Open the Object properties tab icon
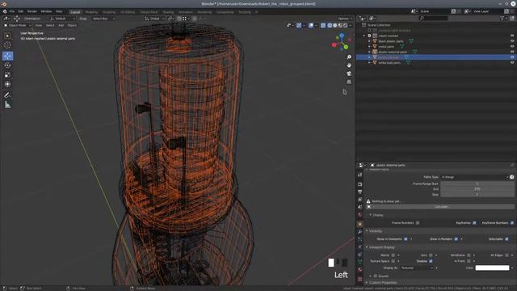Screen dimensions: 517x291 click(360, 224)
